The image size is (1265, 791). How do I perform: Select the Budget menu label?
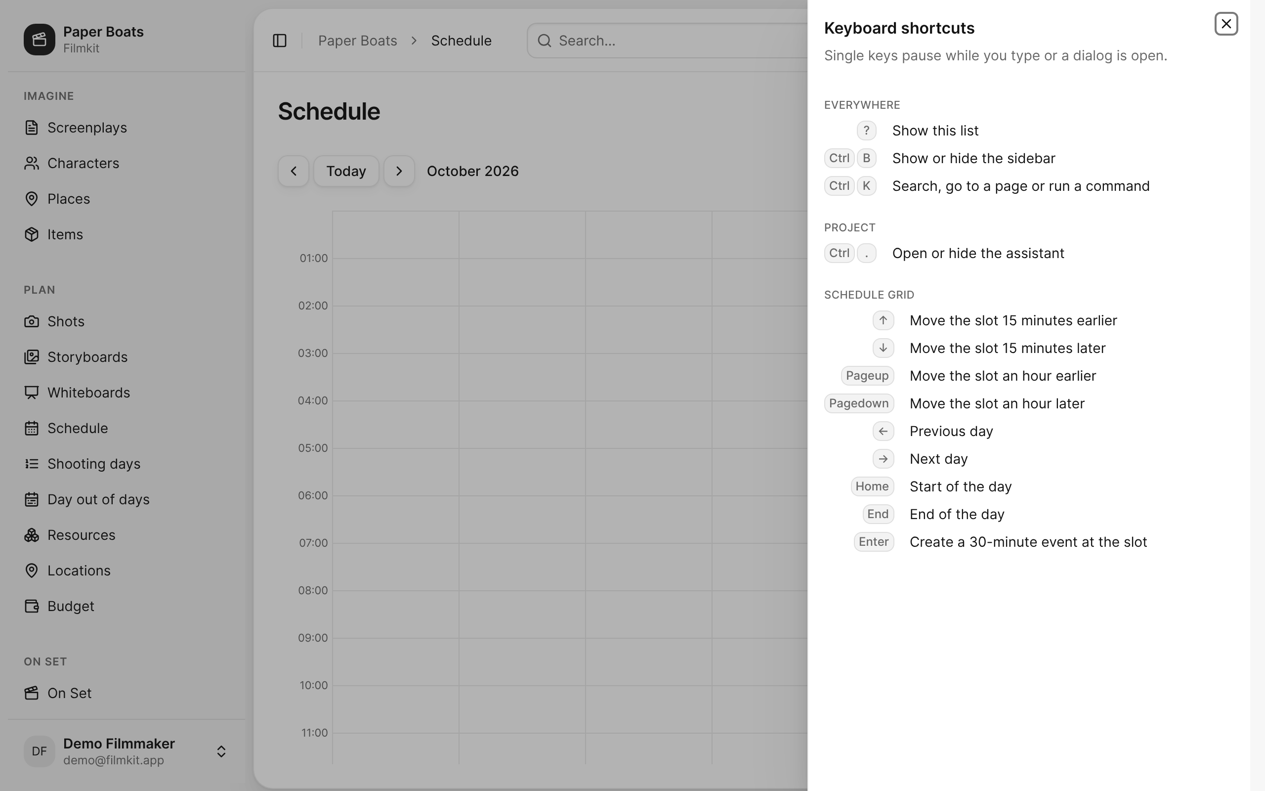[71, 606]
